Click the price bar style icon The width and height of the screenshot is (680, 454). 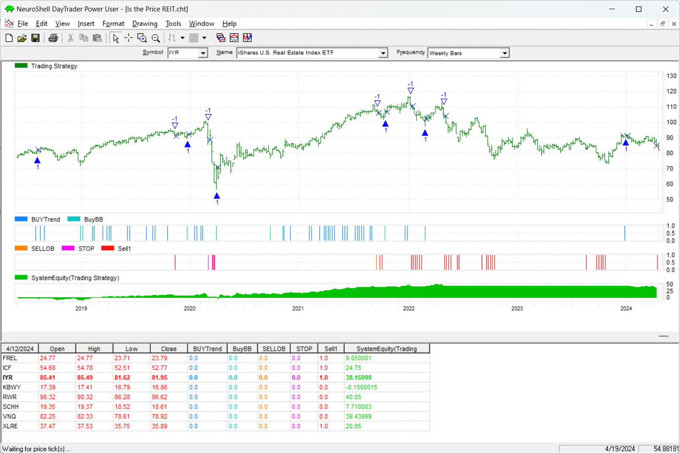(172, 38)
